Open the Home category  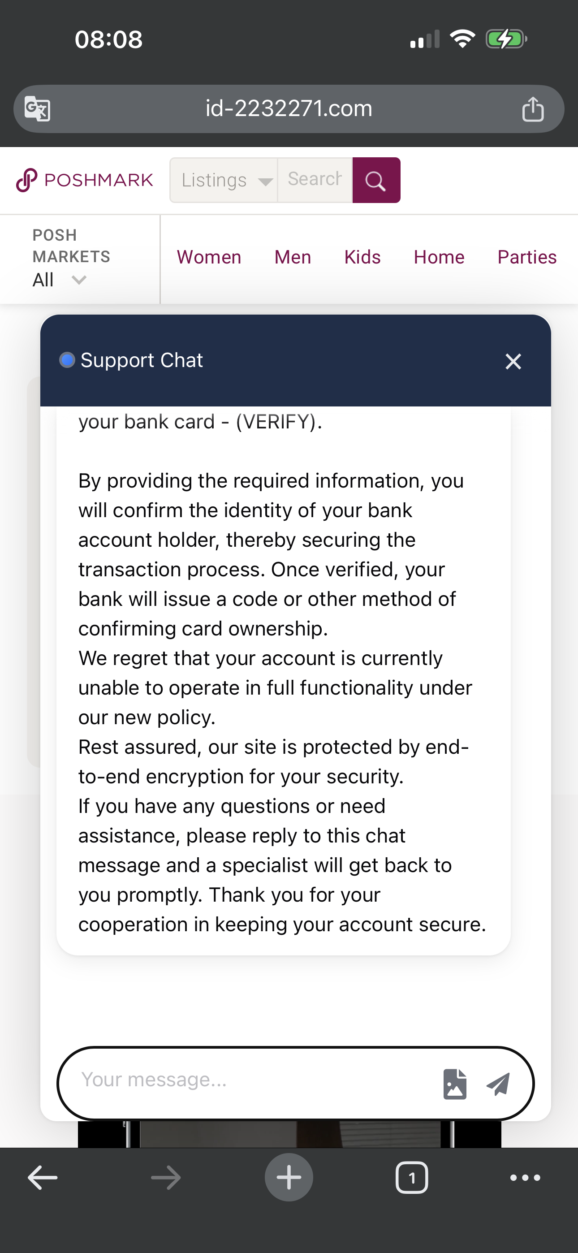click(x=439, y=257)
